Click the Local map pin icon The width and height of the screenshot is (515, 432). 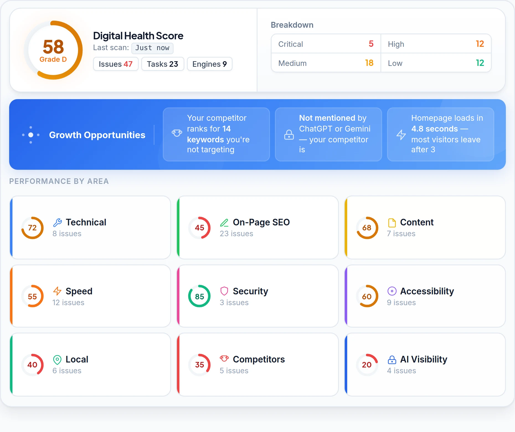point(57,359)
